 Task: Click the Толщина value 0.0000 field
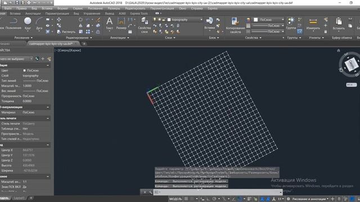click(x=27, y=101)
